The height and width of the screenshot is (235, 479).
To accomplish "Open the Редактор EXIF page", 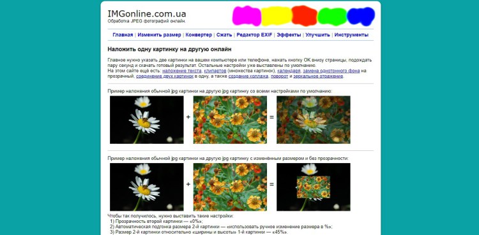I will click(254, 35).
